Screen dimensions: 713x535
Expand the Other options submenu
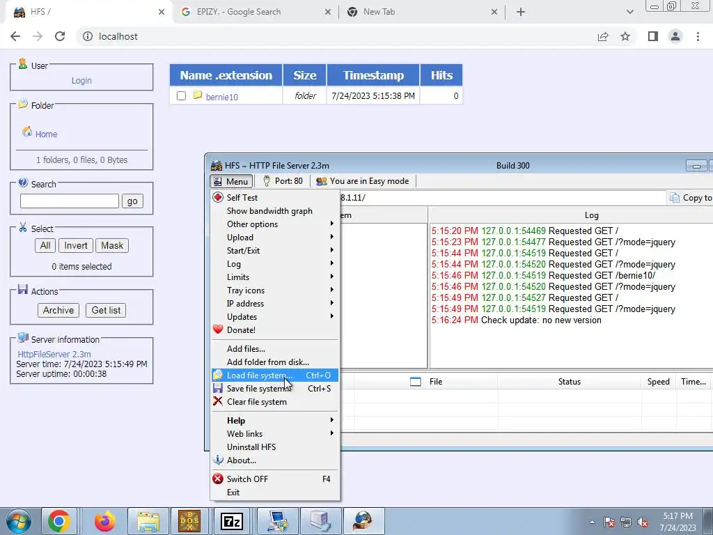click(x=274, y=224)
